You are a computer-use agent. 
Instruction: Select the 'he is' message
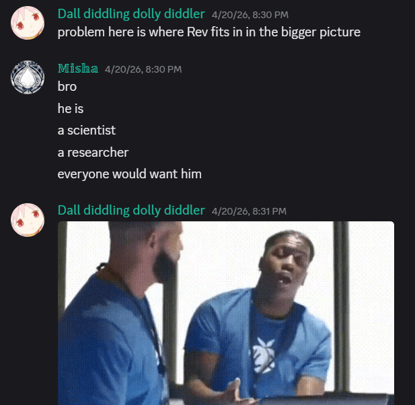pyautogui.click(x=71, y=108)
